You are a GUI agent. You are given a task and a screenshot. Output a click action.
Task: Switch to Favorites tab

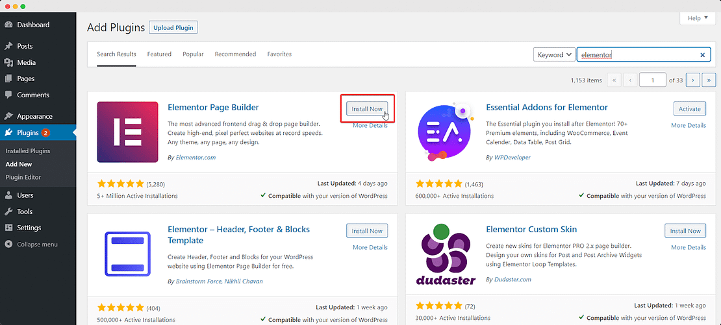pyautogui.click(x=279, y=54)
